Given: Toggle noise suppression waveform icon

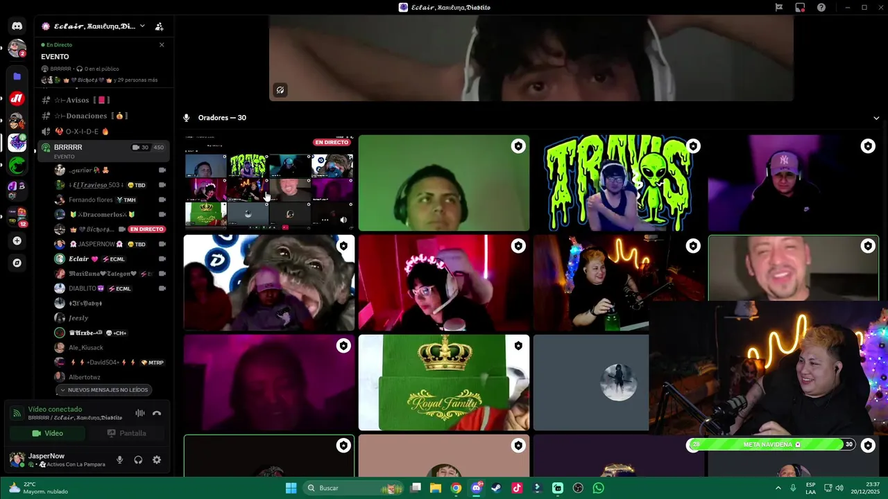Looking at the screenshot, I should [x=139, y=413].
